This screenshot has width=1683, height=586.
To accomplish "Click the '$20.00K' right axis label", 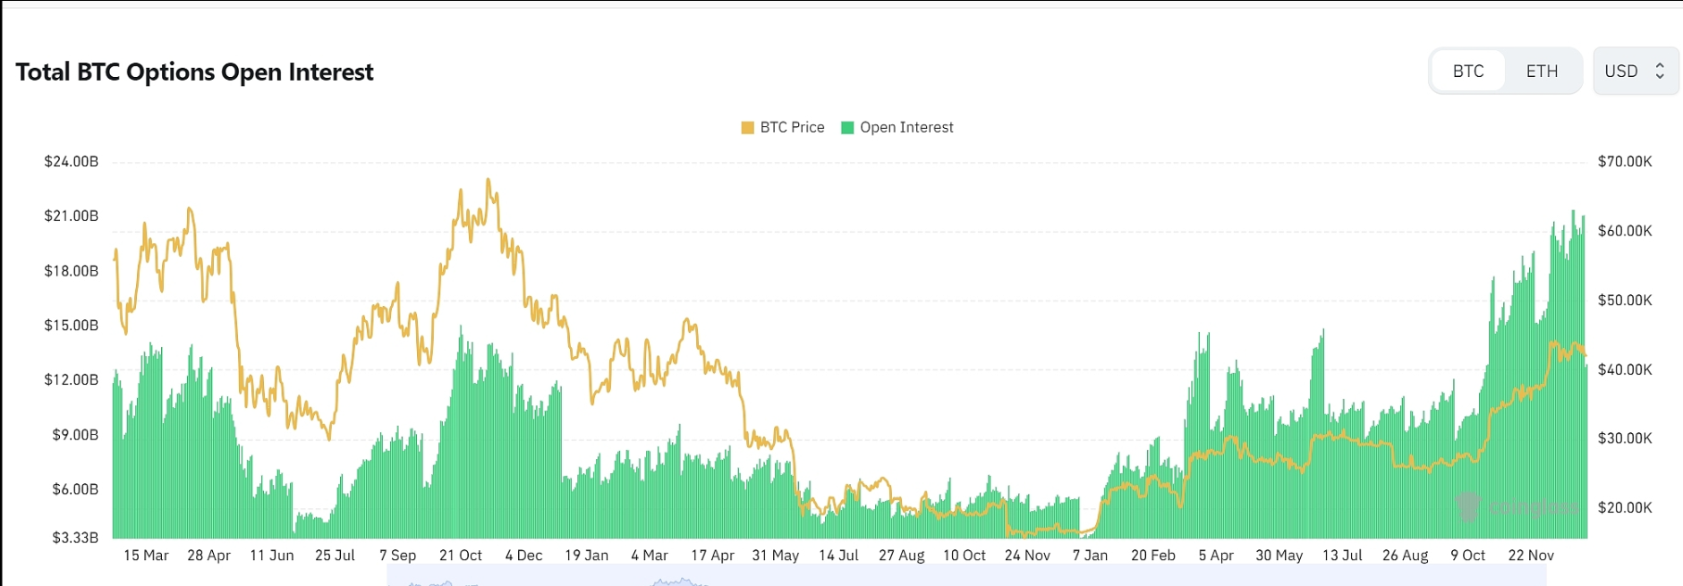I will click(x=1625, y=508).
